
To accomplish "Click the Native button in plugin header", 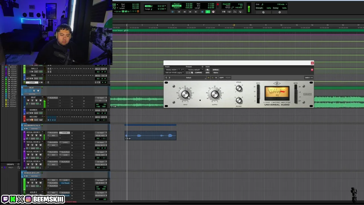I will point(216,73).
